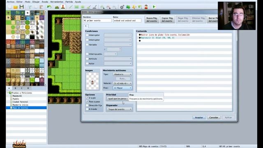Image resolution: width=263 pixels, height=148 pixels.
Task: Open Resource Manager with the green puzzle icon
Action: [x=128, y=7]
